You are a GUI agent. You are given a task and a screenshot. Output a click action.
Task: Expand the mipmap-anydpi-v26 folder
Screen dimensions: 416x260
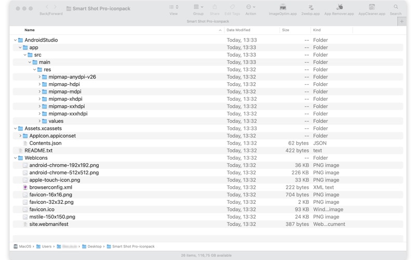(x=40, y=77)
